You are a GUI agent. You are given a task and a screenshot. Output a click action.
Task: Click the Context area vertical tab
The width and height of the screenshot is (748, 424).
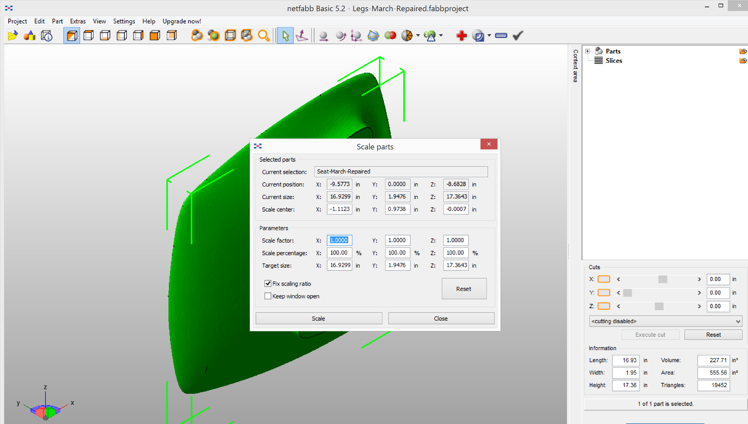click(x=575, y=66)
